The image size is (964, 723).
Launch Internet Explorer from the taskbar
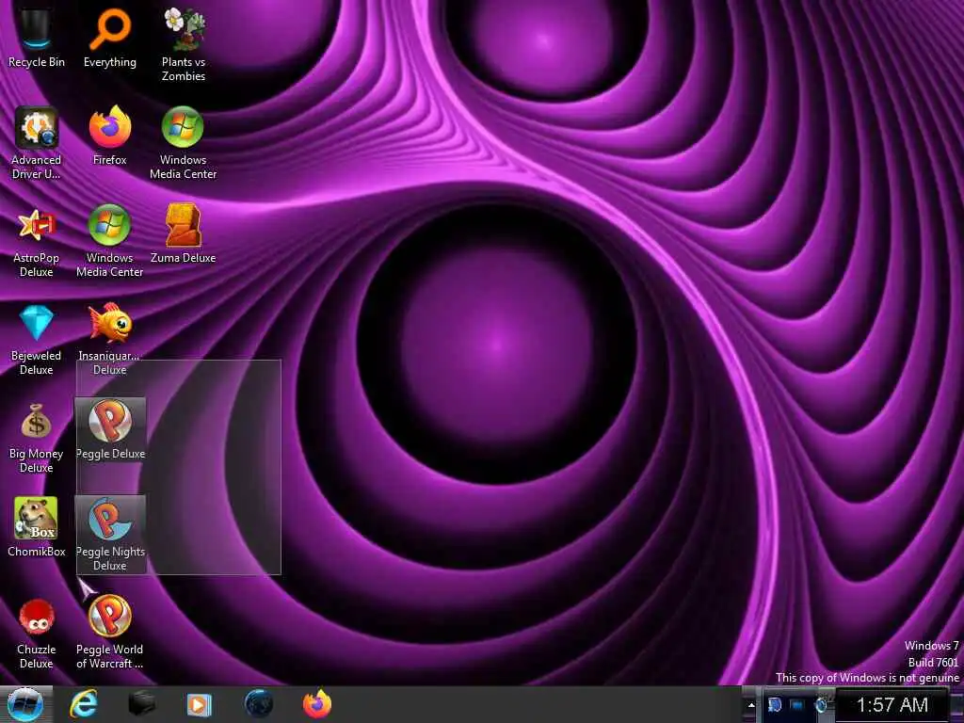83,704
